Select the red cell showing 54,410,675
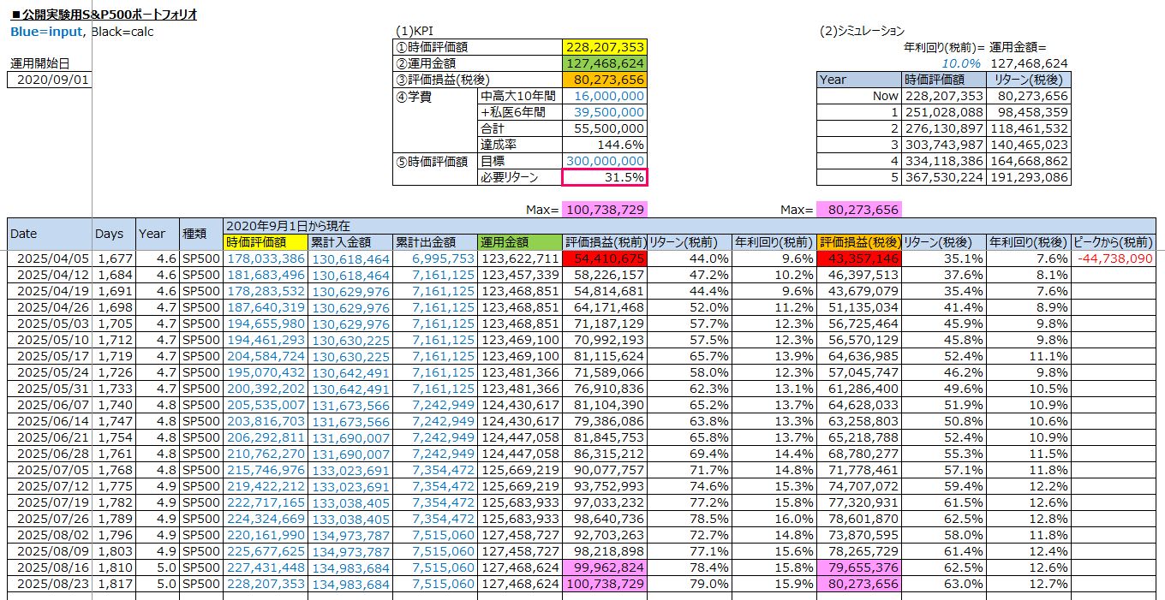The image size is (1165, 600). tap(605, 258)
